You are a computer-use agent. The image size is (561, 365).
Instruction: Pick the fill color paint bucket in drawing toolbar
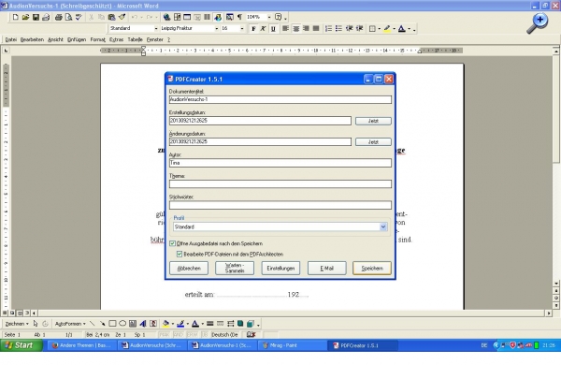click(165, 324)
